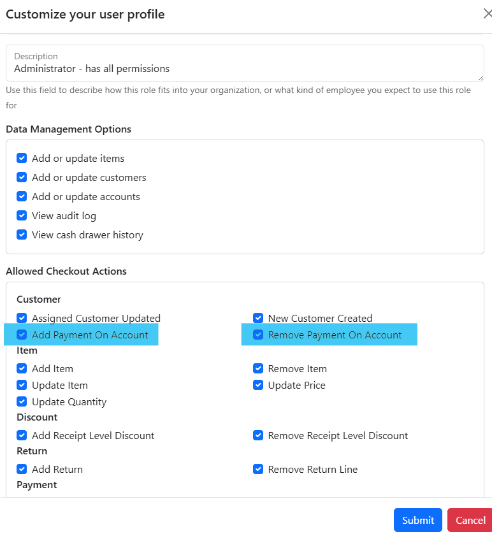This screenshot has width=492, height=534.
Task: Cancel editing the user profile
Action: (470, 519)
